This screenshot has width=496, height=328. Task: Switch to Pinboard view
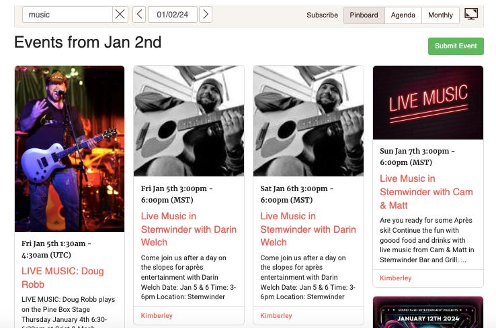coord(364,15)
